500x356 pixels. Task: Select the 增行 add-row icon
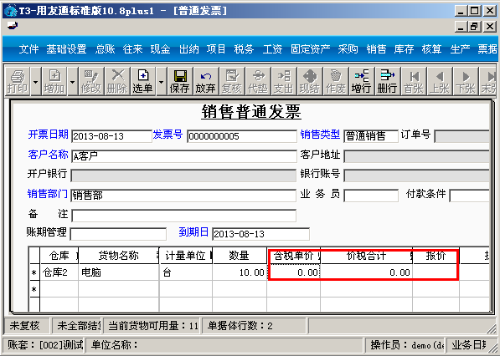[362, 81]
